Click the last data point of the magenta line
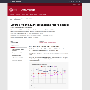The height and width of the screenshot is (90, 90). point(64,72)
